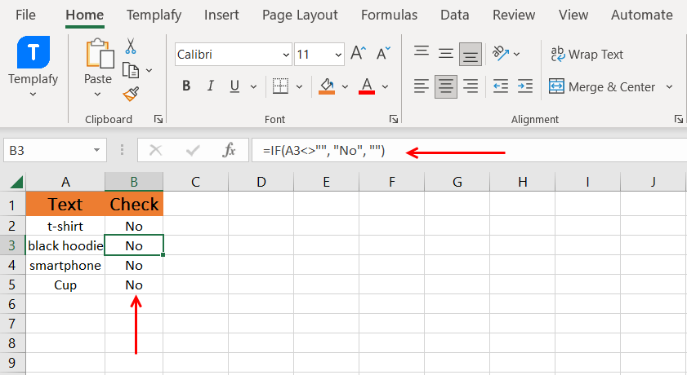Open the Alignment settings dialog launcher

coord(678,119)
